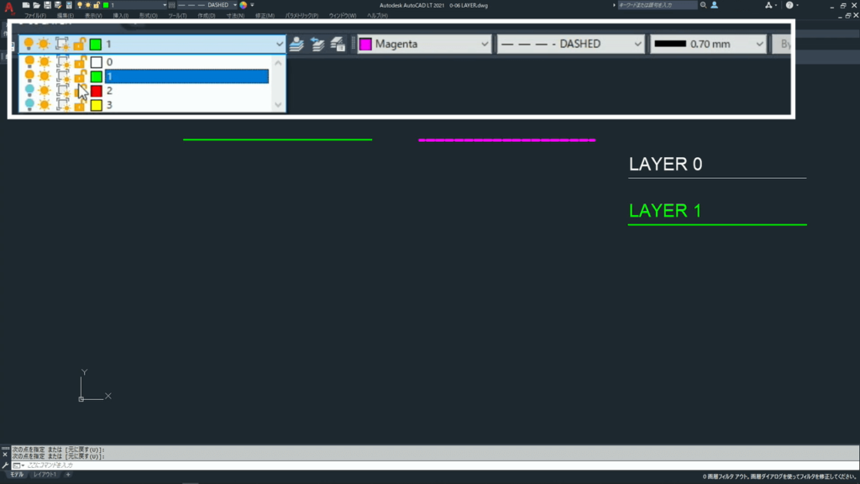
Task: Toggle the freeze sun icon for layer 2
Action: (x=45, y=91)
